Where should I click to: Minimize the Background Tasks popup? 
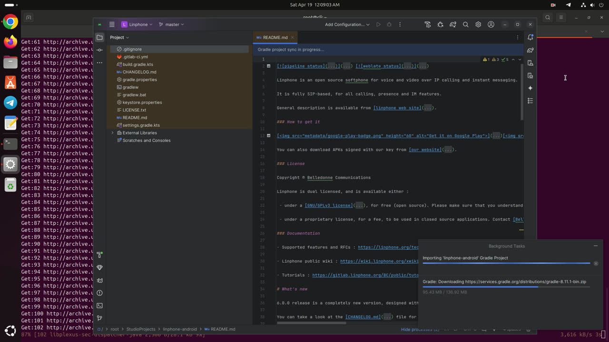(595, 246)
